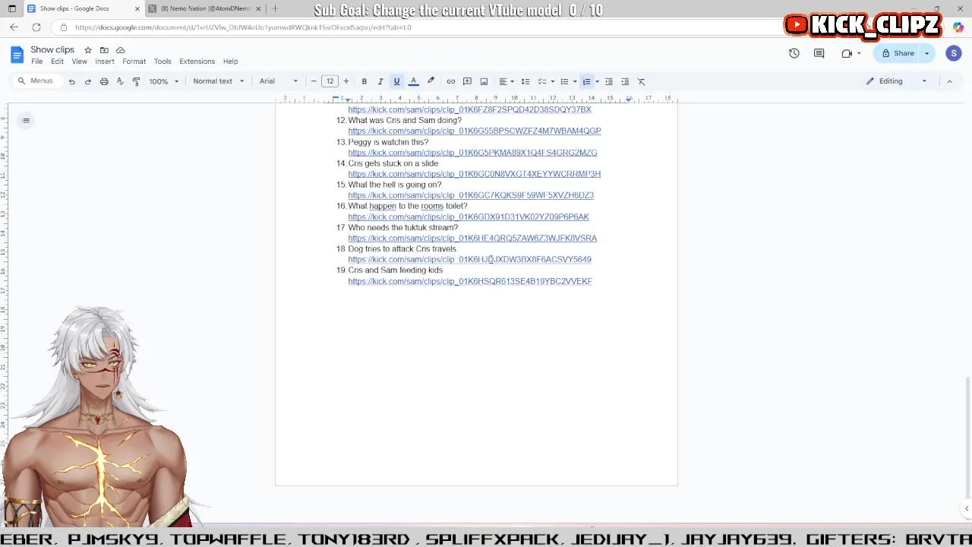Open the S account avatar

pyautogui.click(x=954, y=53)
